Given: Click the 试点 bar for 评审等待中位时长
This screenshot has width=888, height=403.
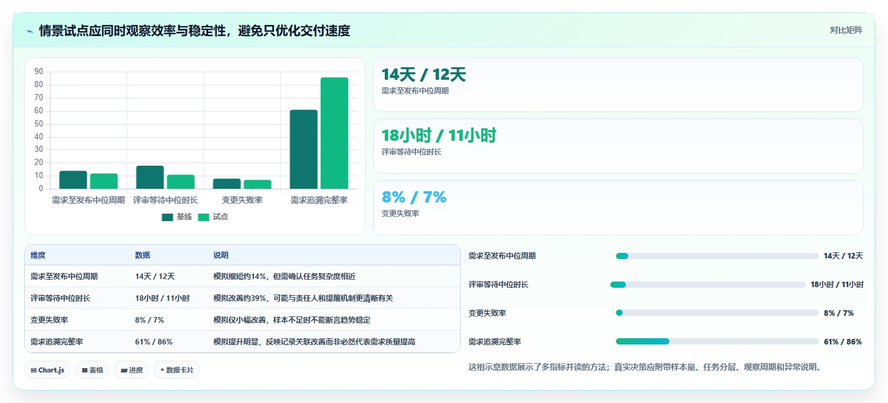Looking at the screenshot, I should [181, 182].
